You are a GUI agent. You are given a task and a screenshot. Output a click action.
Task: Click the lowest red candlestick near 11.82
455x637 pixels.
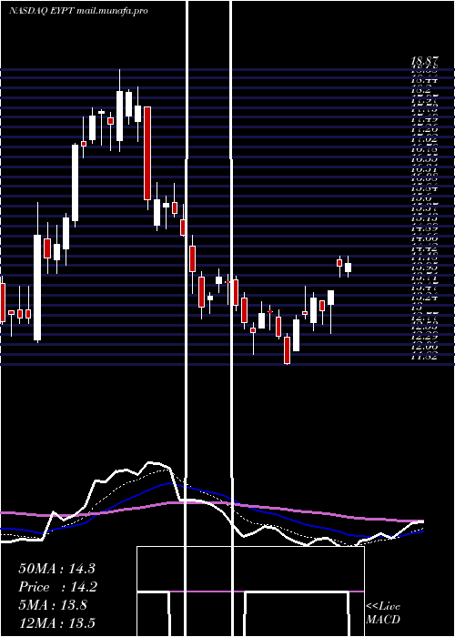pyautogui.click(x=288, y=349)
